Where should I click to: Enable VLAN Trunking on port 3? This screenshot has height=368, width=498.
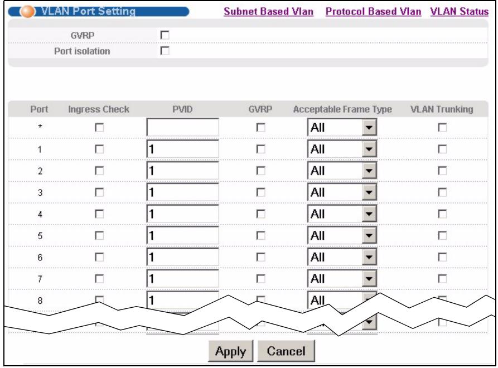(x=442, y=192)
